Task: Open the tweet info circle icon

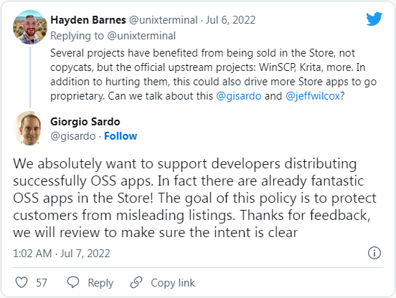Action: coord(374,253)
